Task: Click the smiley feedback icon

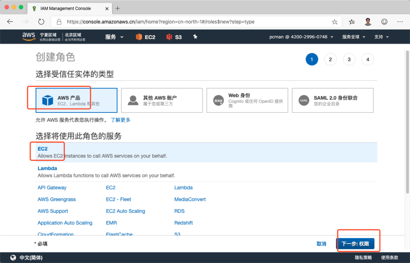Action: [x=384, y=22]
